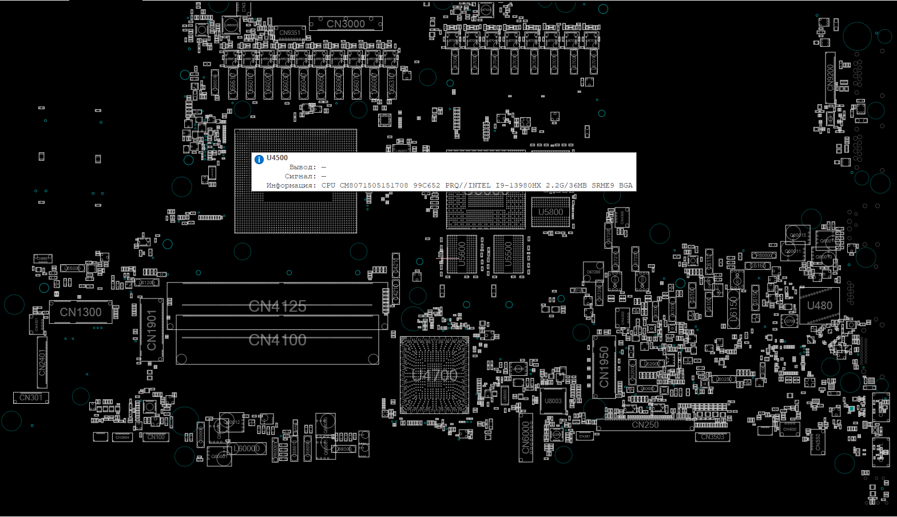Select the U5800 chip
897x517 pixels.
[x=550, y=212]
